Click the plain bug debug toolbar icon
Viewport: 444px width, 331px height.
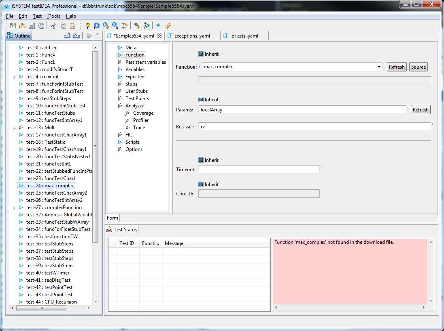(x=147, y=26)
